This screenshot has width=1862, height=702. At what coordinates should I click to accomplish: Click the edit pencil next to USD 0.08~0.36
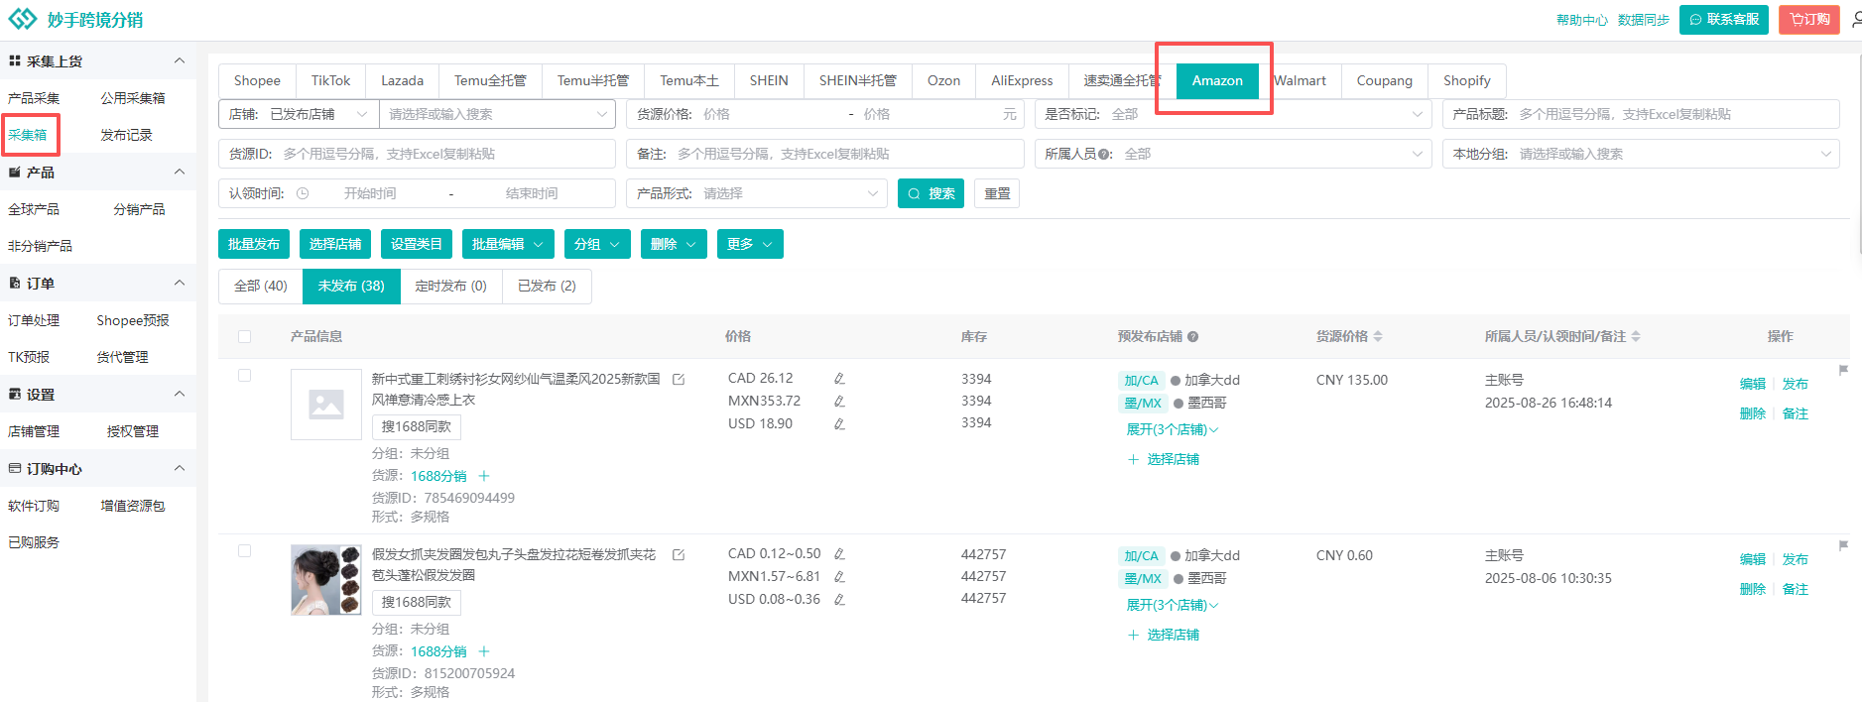(839, 600)
